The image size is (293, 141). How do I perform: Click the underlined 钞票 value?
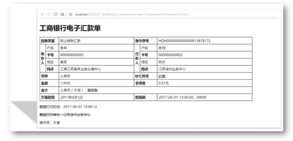point(162,76)
